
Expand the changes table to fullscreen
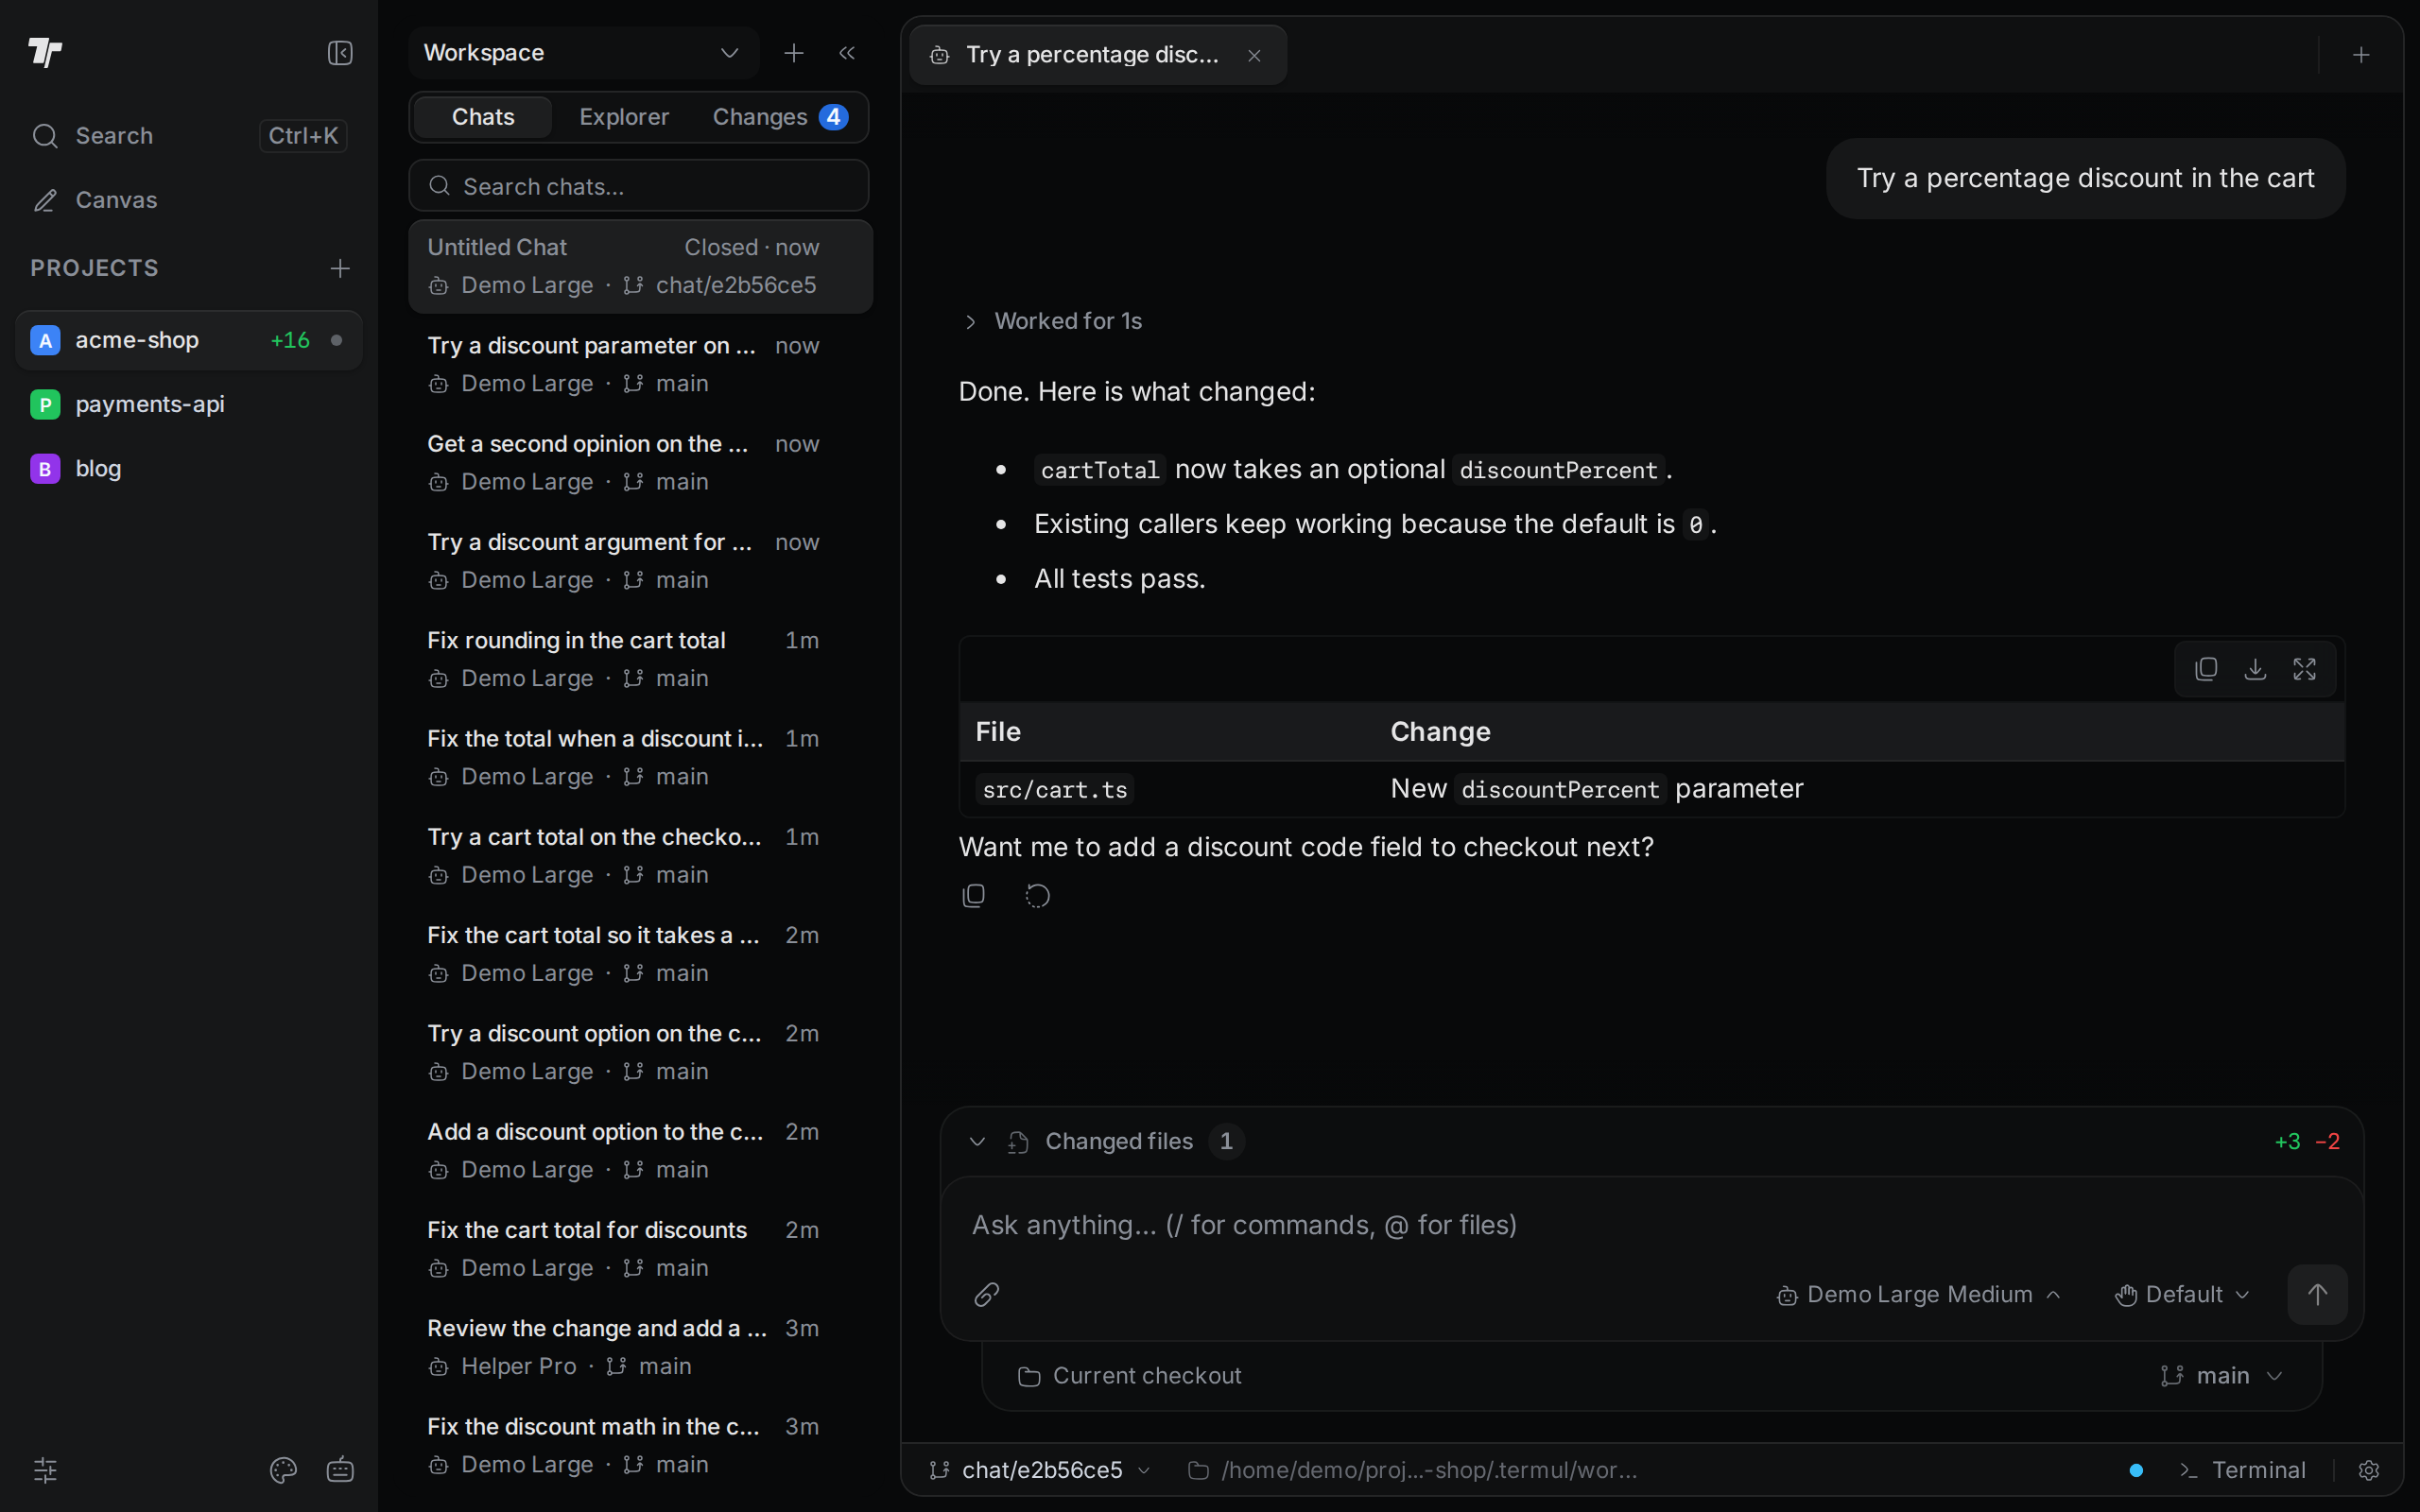pyautogui.click(x=2304, y=669)
